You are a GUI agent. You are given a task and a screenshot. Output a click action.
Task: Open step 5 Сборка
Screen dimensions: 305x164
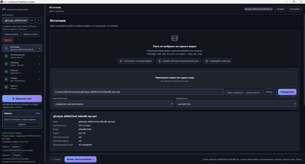click(22, 79)
